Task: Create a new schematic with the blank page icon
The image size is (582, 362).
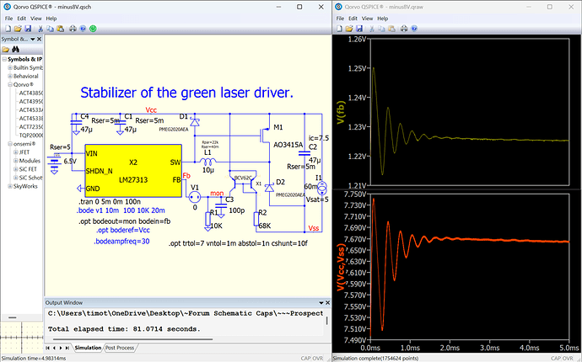Action: tap(8, 29)
